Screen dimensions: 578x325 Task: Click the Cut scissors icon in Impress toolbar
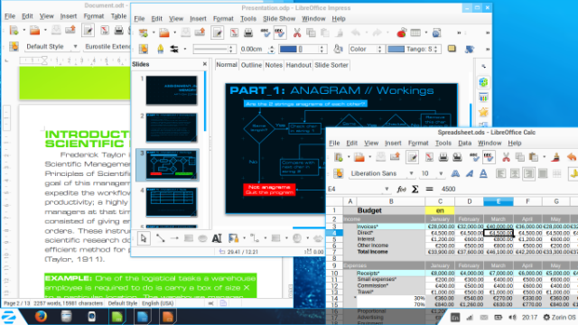pyautogui.click(x=297, y=32)
